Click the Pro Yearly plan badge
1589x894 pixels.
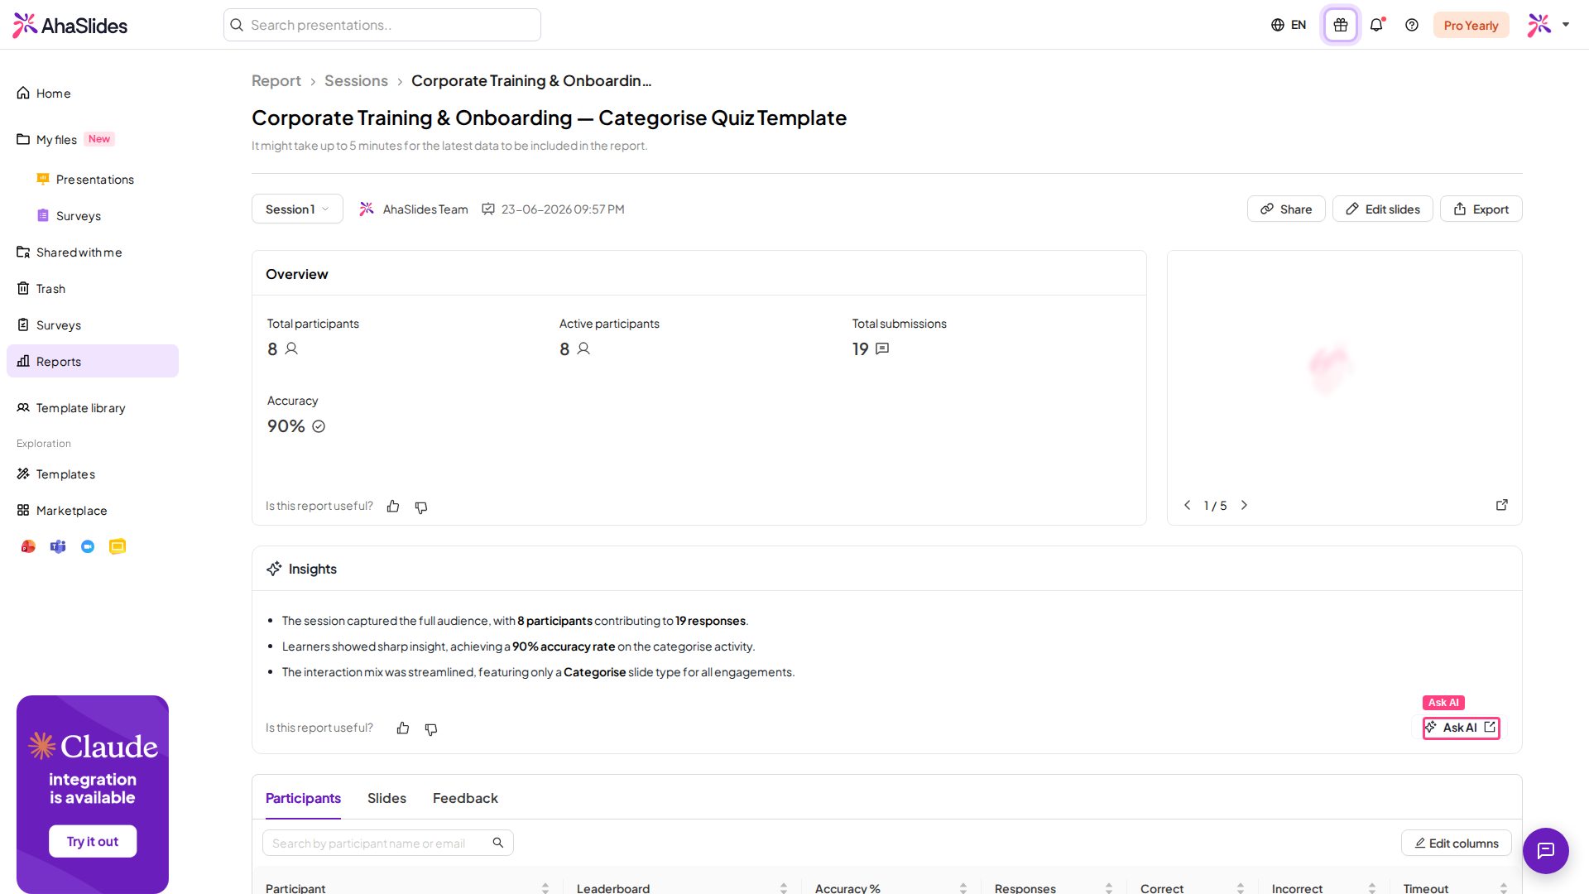[x=1471, y=25]
